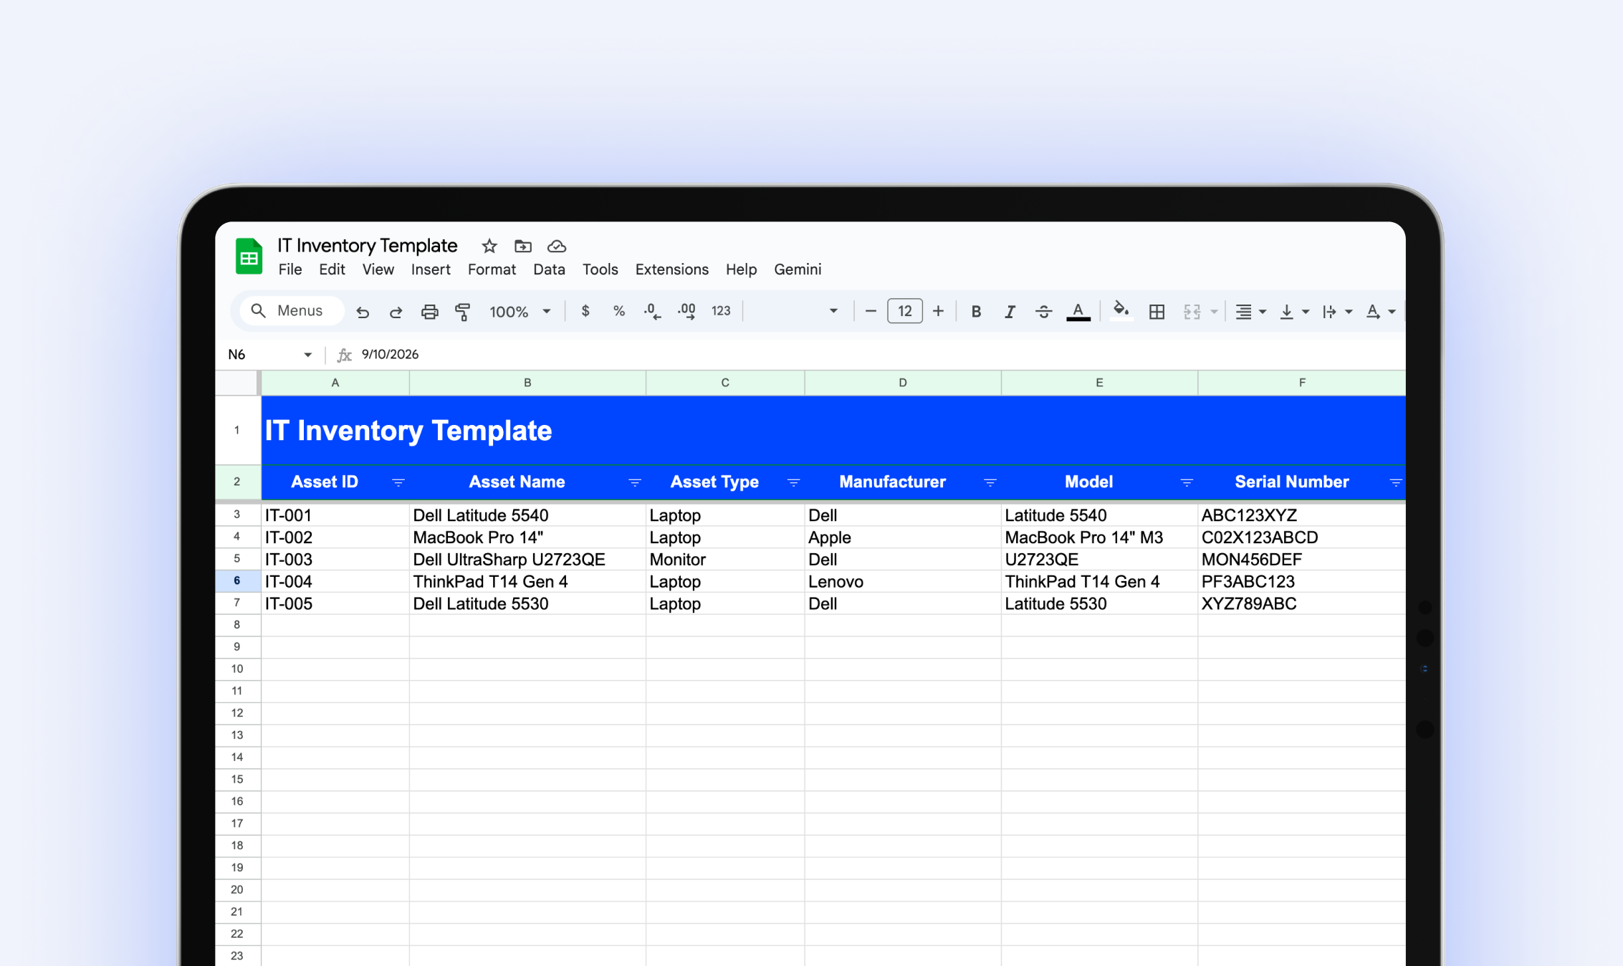Click the Print icon
The image size is (1623, 966).
(429, 311)
